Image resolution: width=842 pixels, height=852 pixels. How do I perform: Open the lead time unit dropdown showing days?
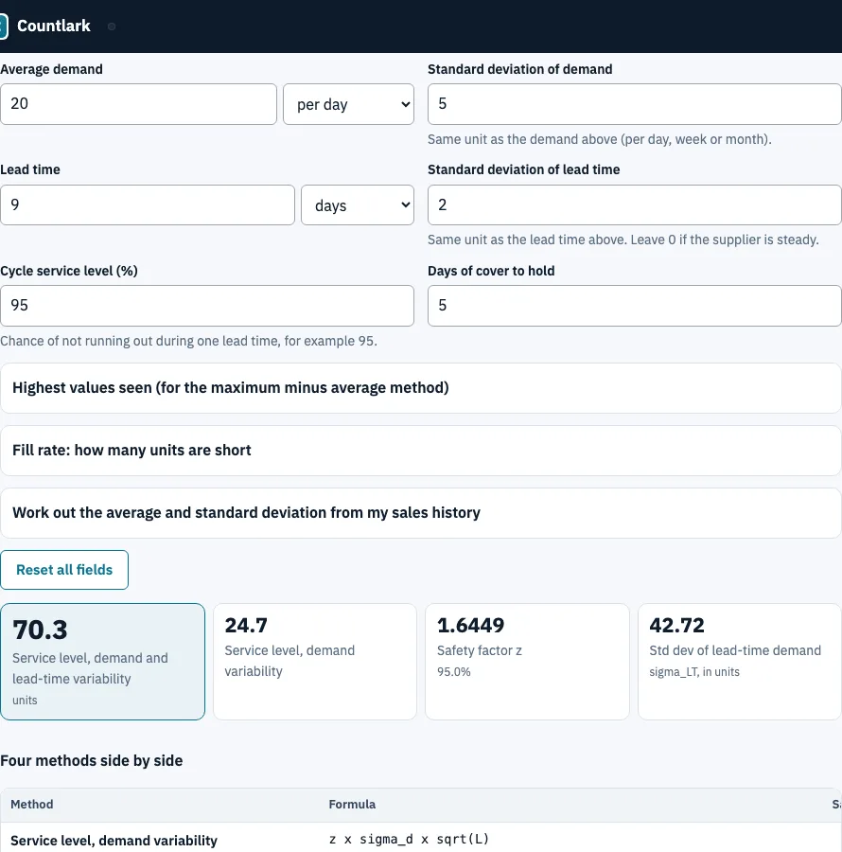click(358, 204)
